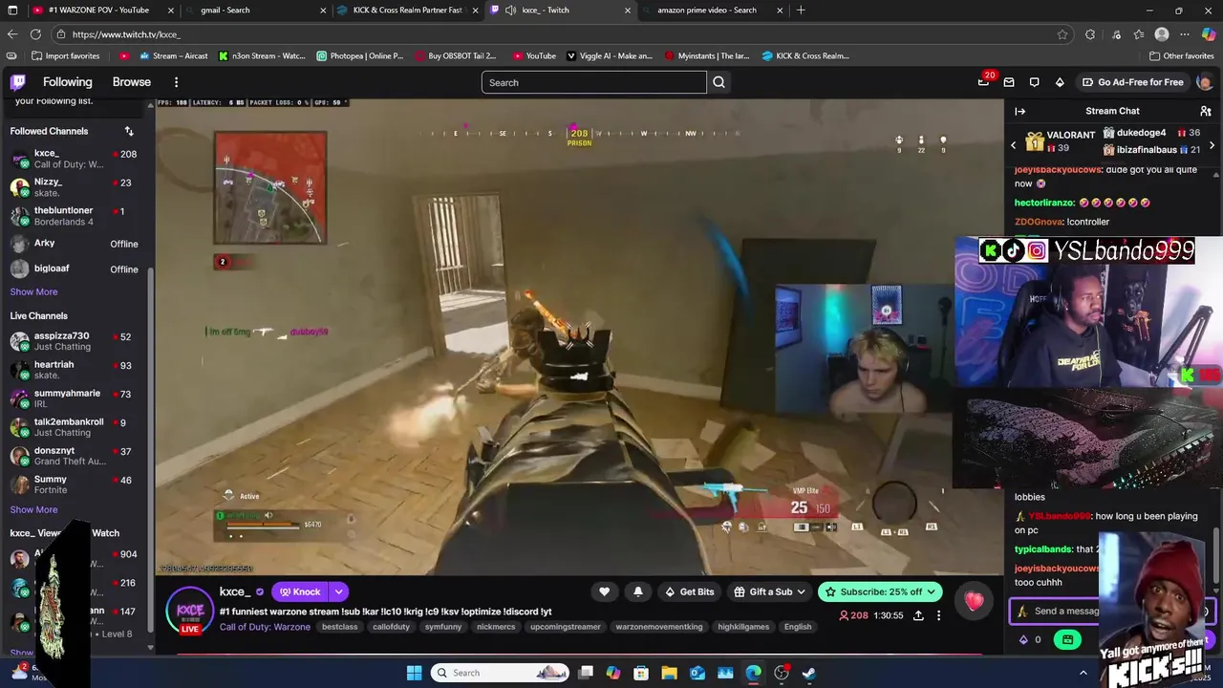Open heartriah channel in Live Channels
Image resolution: width=1223 pixels, height=688 pixels.
pos(74,370)
